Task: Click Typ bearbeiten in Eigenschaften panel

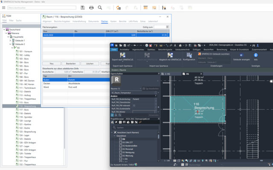Action: (x=151, y=89)
